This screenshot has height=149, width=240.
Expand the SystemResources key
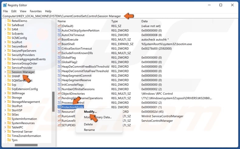click(x=5, y=123)
